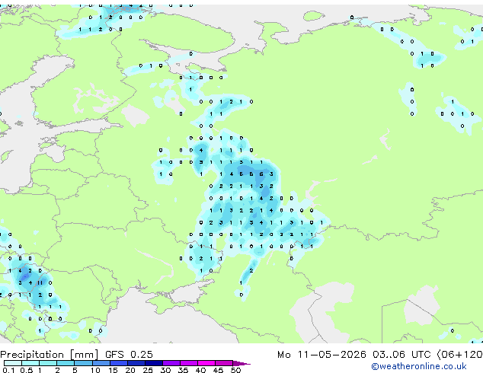
Task: Select the 0.5–1 mm legend color
Action: [x=30, y=363]
